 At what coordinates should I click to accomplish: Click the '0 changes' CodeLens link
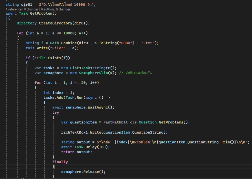31,9
